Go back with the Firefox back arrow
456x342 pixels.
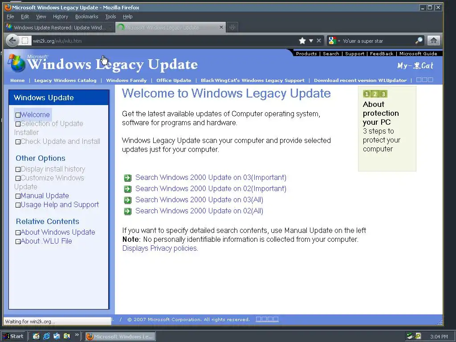pos(12,41)
